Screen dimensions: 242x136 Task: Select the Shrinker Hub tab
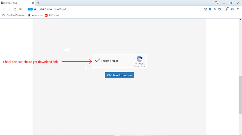[x=17, y=3]
